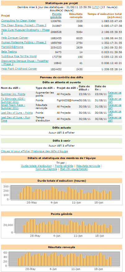125x272 pixels.
Task: Click Augmenter les points challenge type
Action: tap(45, 94)
